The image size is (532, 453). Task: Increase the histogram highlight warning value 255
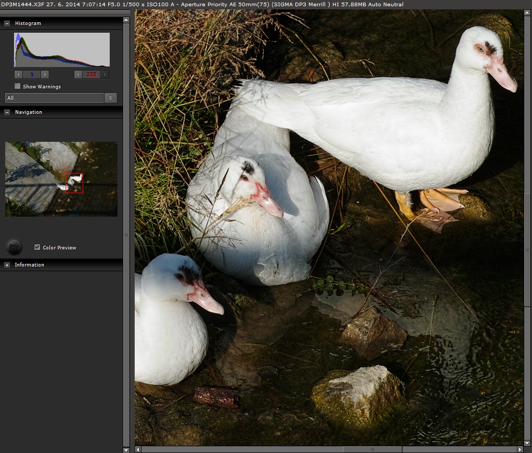(x=105, y=74)
